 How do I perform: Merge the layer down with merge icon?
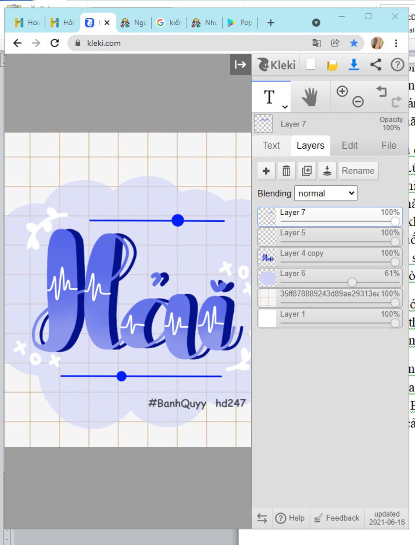click(x=327, y=171)
